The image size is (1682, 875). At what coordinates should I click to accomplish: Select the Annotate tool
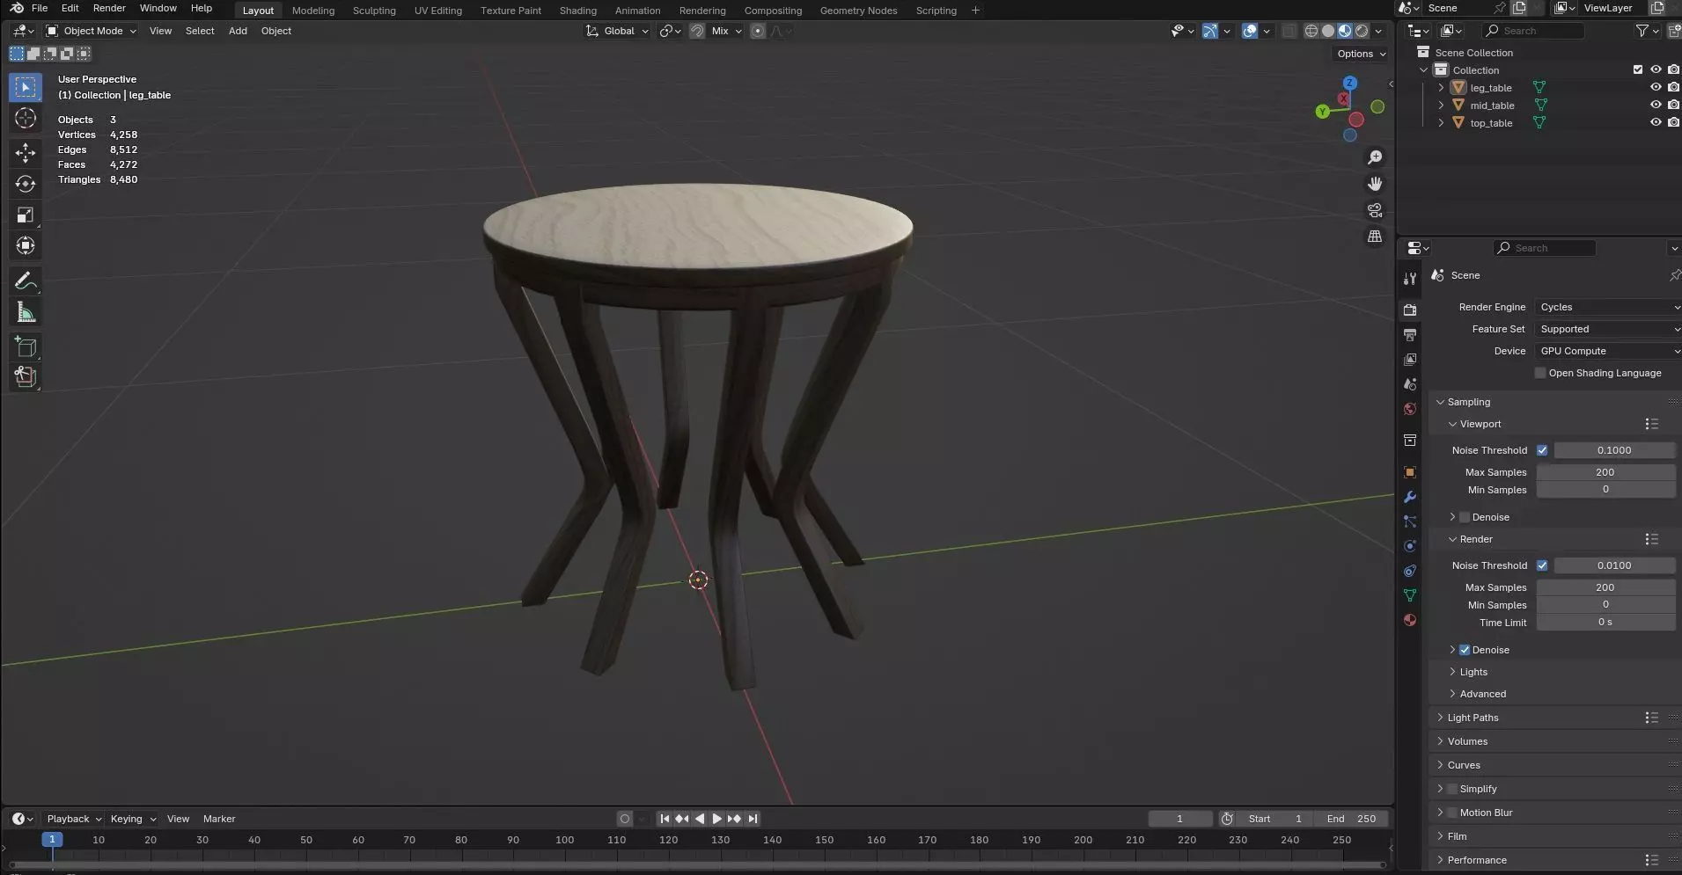coord(26,281)
